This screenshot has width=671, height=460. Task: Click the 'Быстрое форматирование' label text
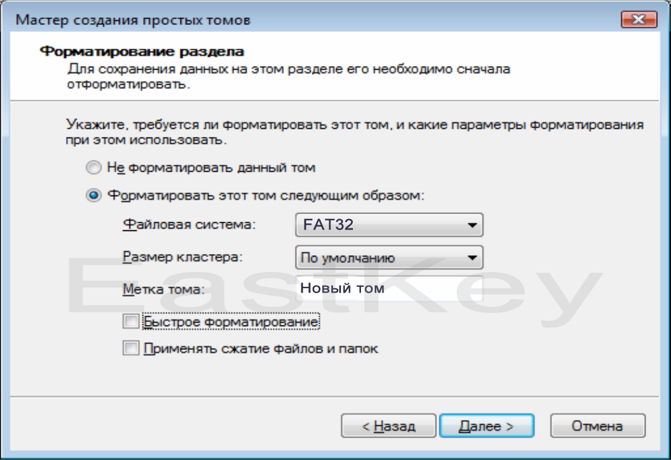(231, 322)
